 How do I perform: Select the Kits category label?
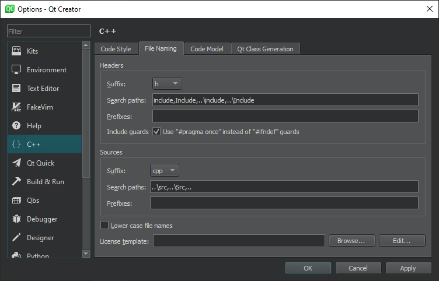coord(33,51)
